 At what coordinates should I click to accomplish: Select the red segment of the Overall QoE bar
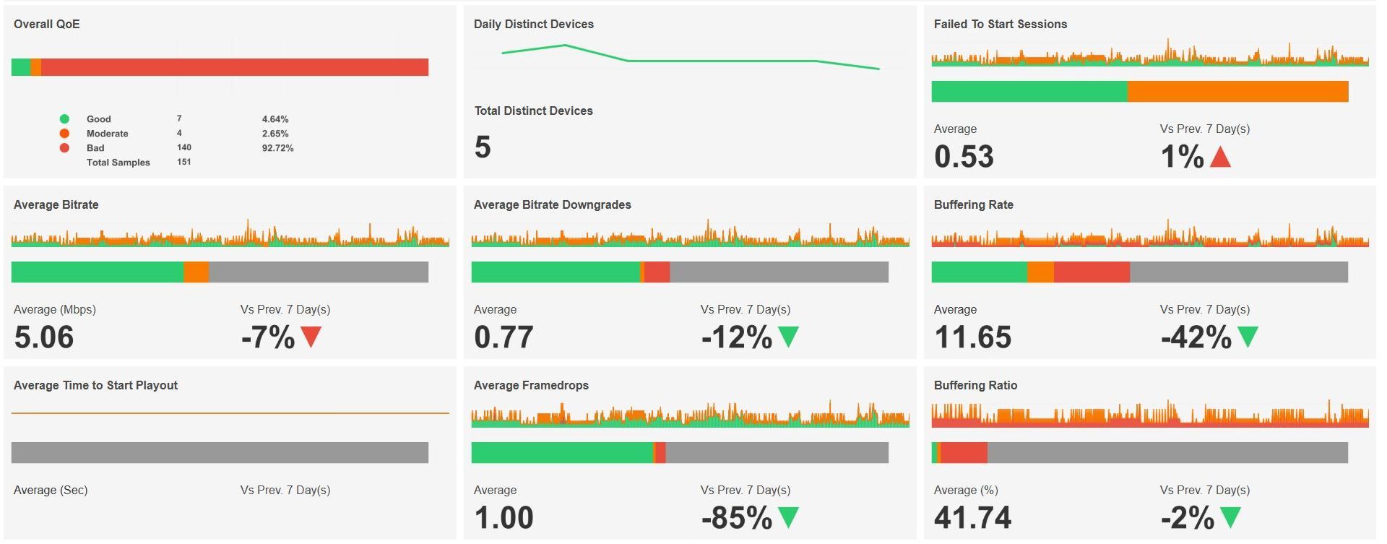(x=235, y=67)
